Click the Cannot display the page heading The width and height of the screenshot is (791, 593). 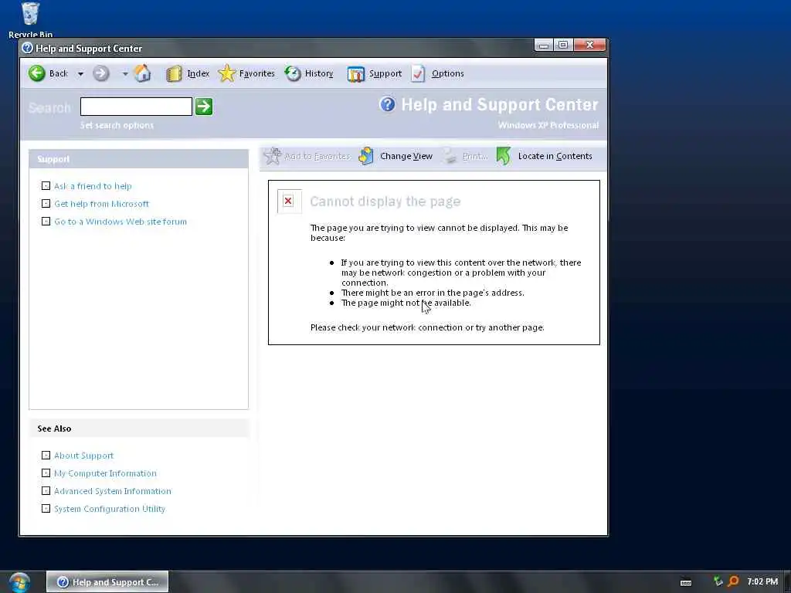point(385,202)
